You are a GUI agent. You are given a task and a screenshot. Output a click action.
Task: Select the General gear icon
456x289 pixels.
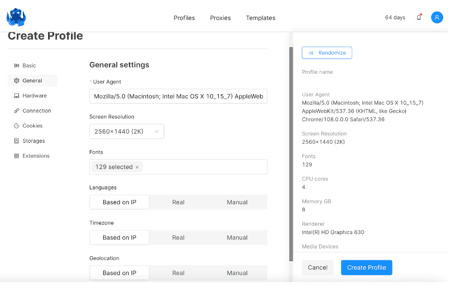coord(16,80)
